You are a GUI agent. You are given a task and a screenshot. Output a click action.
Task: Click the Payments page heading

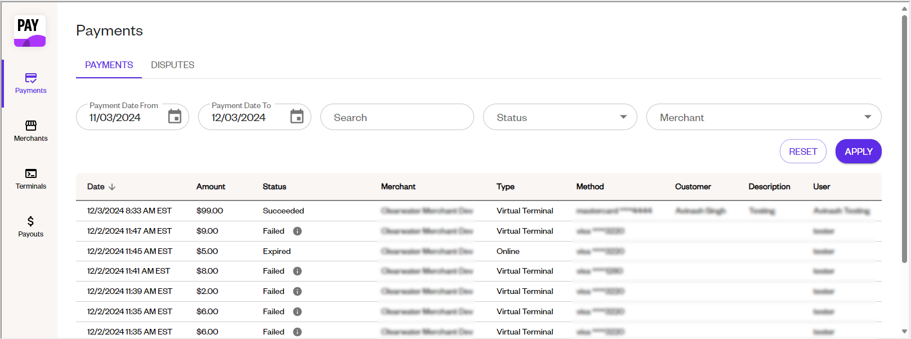click(109, 30)
